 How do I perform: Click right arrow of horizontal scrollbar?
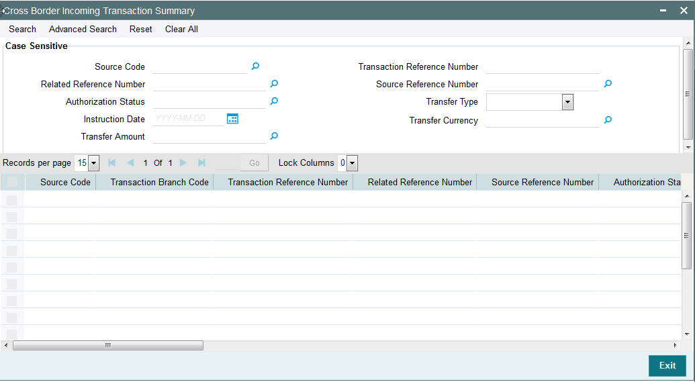click(x=676, y=345)
